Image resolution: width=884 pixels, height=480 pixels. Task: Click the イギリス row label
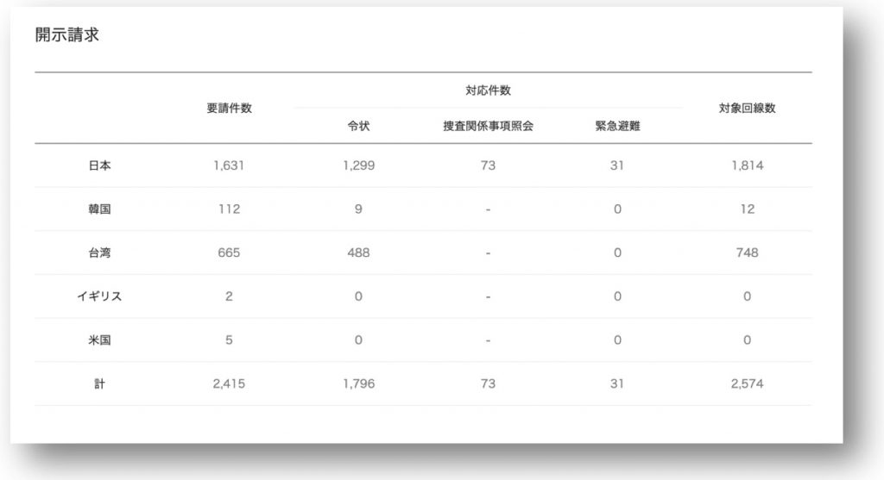coord(100,296)
